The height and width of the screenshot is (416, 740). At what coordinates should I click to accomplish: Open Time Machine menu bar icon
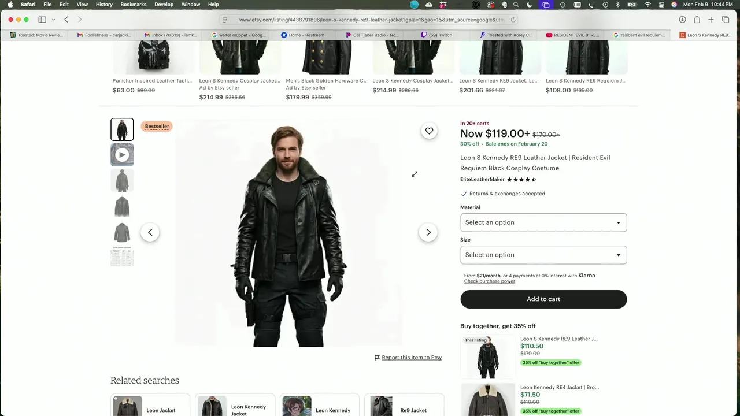point(563,5)
